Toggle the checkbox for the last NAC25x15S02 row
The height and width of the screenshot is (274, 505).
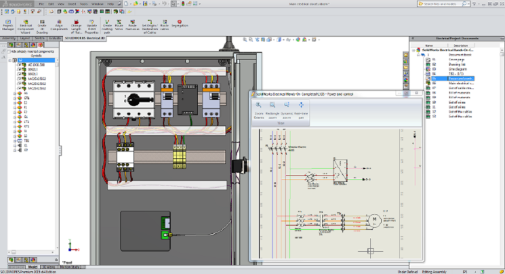coord(19,88)
